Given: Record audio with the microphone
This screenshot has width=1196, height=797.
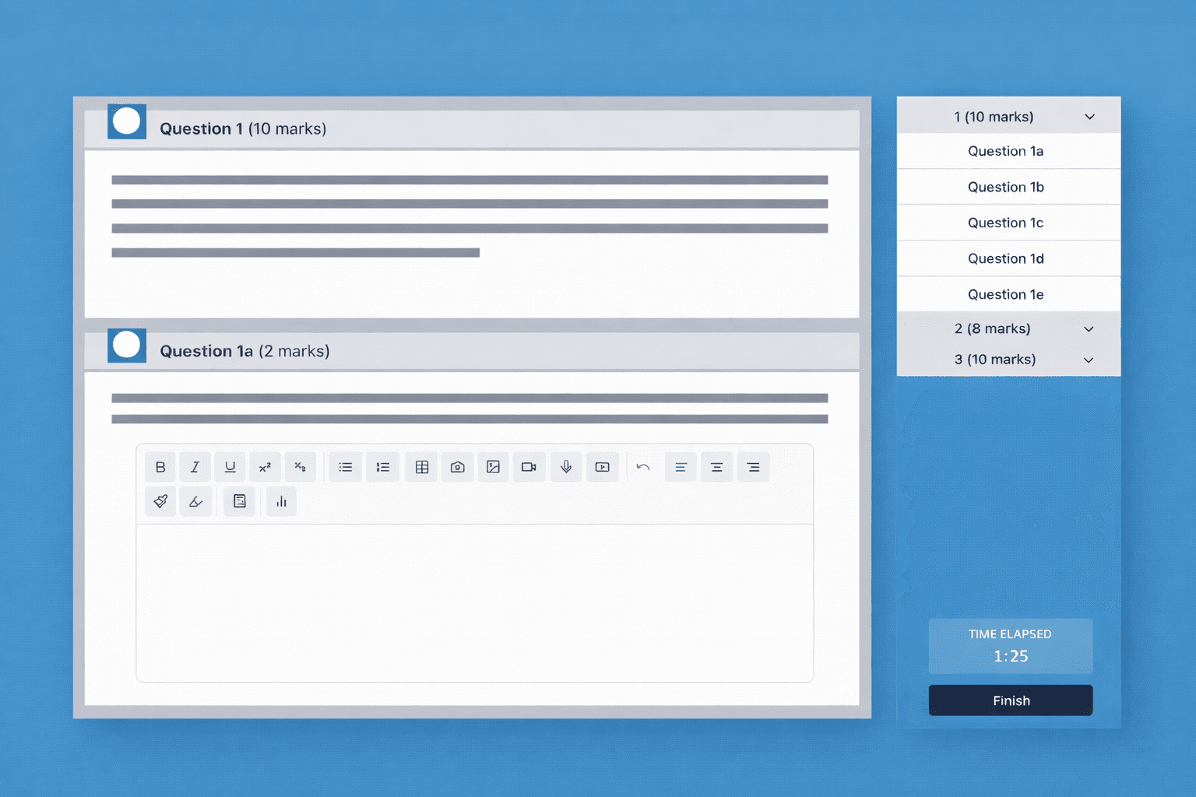Looking at the screenshot, I should [566, 466].
